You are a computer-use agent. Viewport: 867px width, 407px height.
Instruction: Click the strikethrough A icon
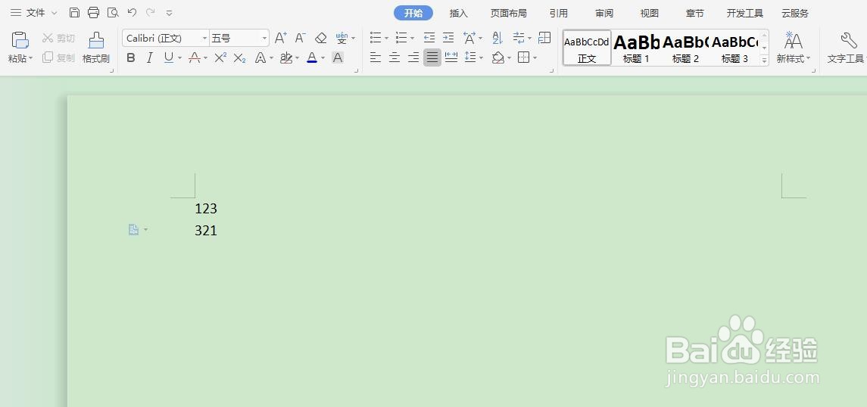pyautogui.click(x=194, y=57)
